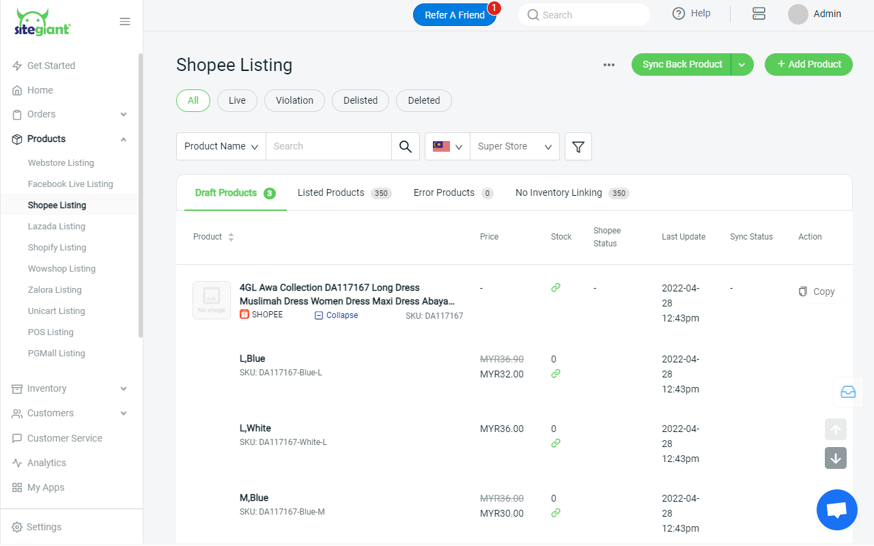
Task: Open the live chat bubble
Action: click(x=837, y=510)
